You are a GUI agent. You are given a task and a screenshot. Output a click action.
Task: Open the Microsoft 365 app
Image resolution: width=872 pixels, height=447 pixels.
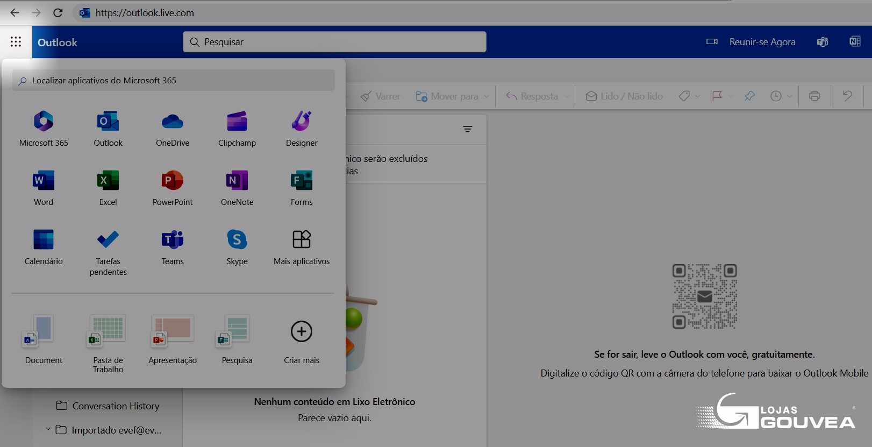(44, 129)
